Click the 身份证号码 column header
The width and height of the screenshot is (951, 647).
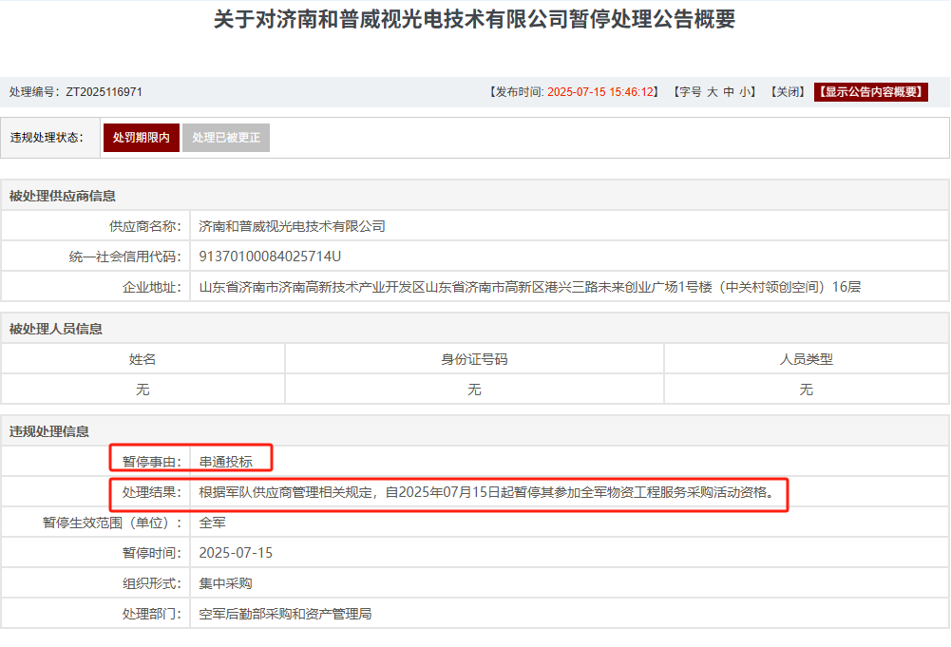[474, 359]
